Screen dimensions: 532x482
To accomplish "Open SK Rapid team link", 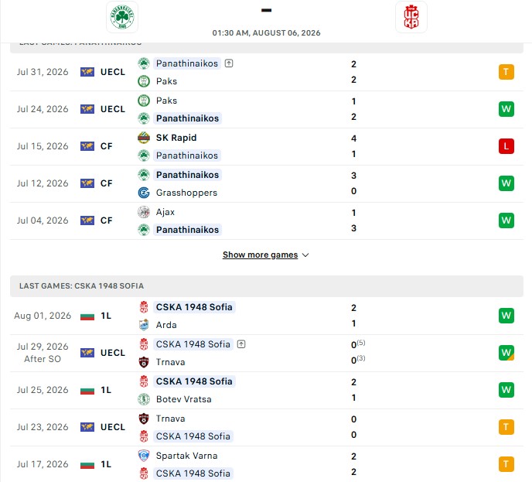I will 176,138.
